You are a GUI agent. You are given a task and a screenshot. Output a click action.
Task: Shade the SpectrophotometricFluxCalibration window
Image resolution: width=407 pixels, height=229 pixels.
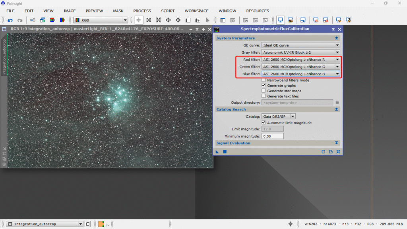333,29
